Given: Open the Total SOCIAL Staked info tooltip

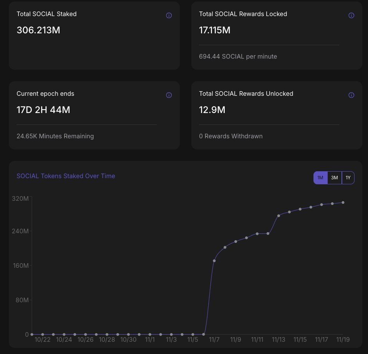Looking at the screenshot, I should point(169,15).
